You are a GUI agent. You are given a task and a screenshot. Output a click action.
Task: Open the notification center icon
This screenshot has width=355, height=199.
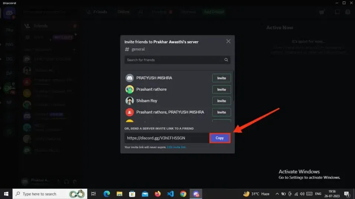[346, 194]
